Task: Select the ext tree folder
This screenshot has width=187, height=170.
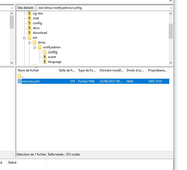Action: [35, 38]
